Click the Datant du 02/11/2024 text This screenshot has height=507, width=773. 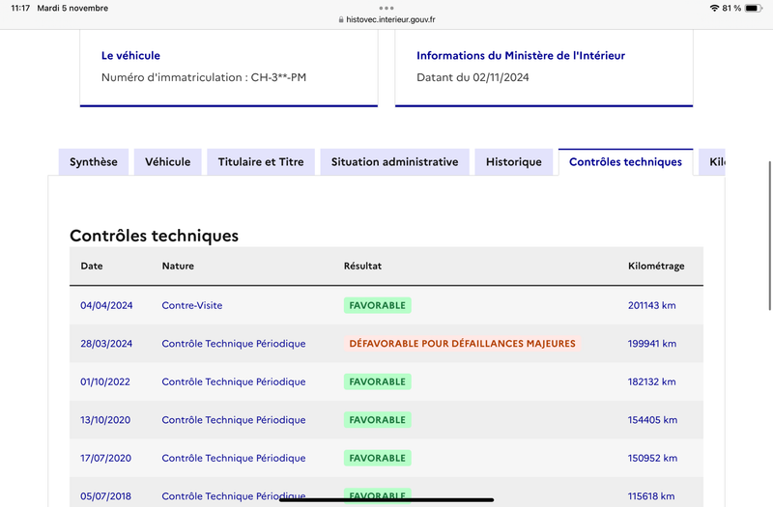coord(472,77)
